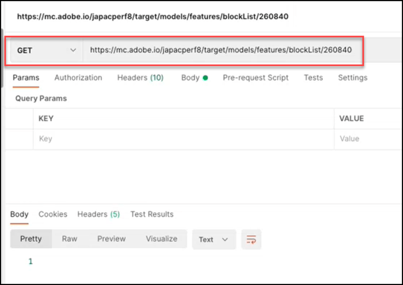Open the response Headers (5) tab
Viewport: 403px width, 285px height.
point(99,214)
